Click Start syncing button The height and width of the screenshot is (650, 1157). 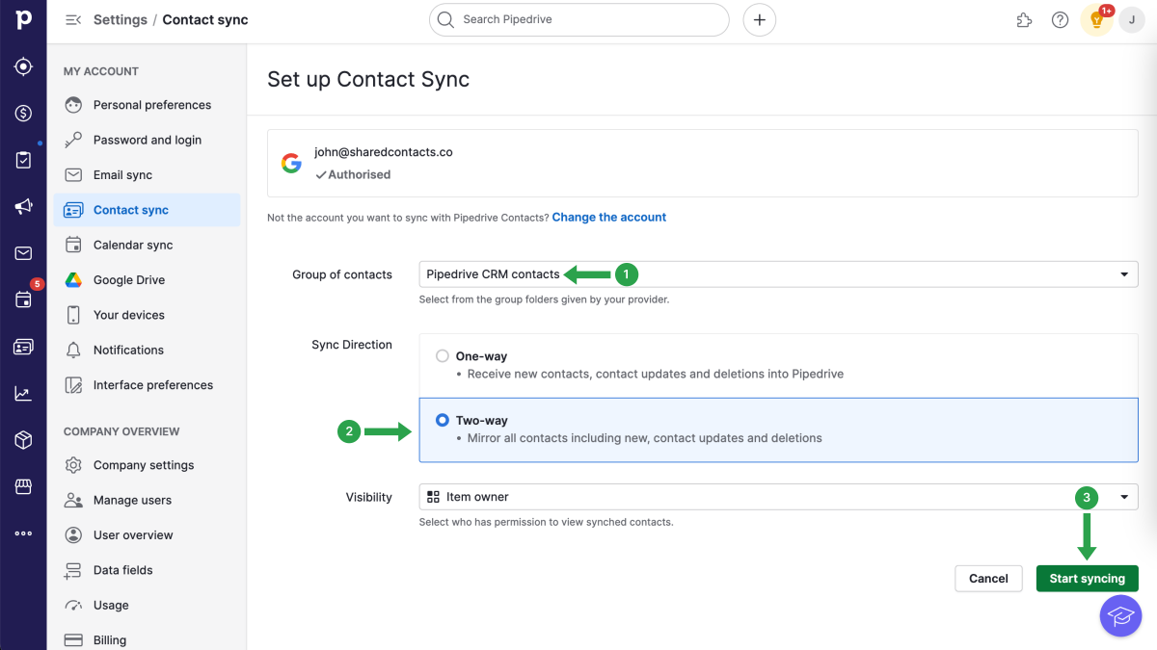pos(1087,579)
